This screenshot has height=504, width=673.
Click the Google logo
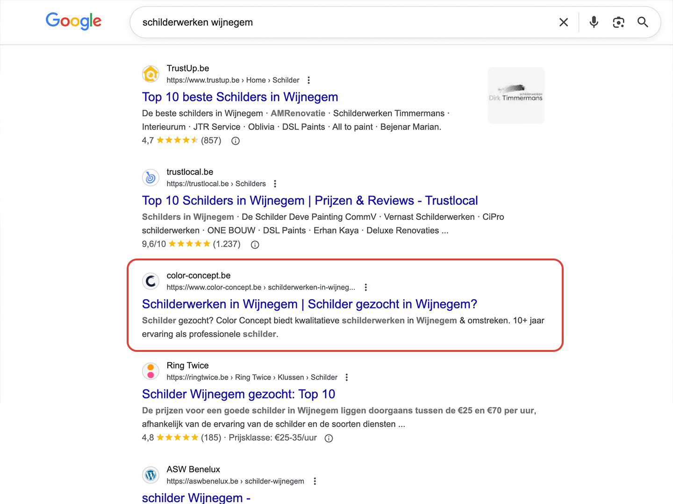click(x=73, y=21)
